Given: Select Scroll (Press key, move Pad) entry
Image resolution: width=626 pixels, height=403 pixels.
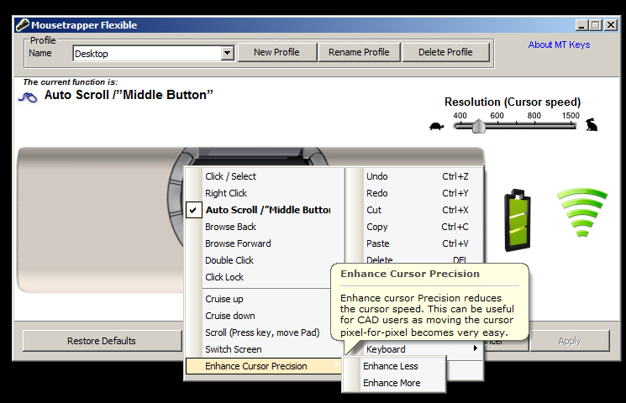Looking at the screenshot, I should 259,332.
